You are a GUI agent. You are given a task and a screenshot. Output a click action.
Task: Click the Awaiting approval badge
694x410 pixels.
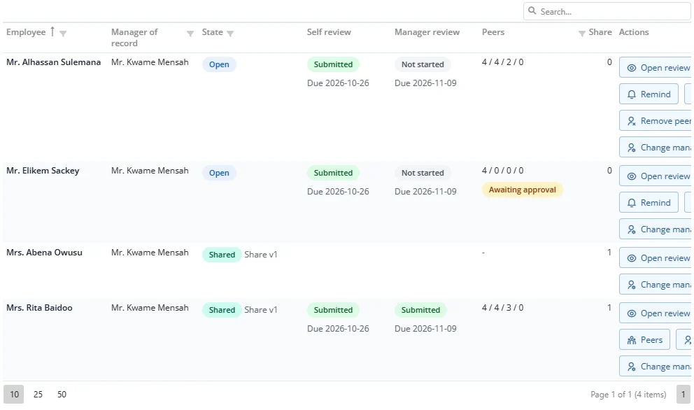pos(523,190)
